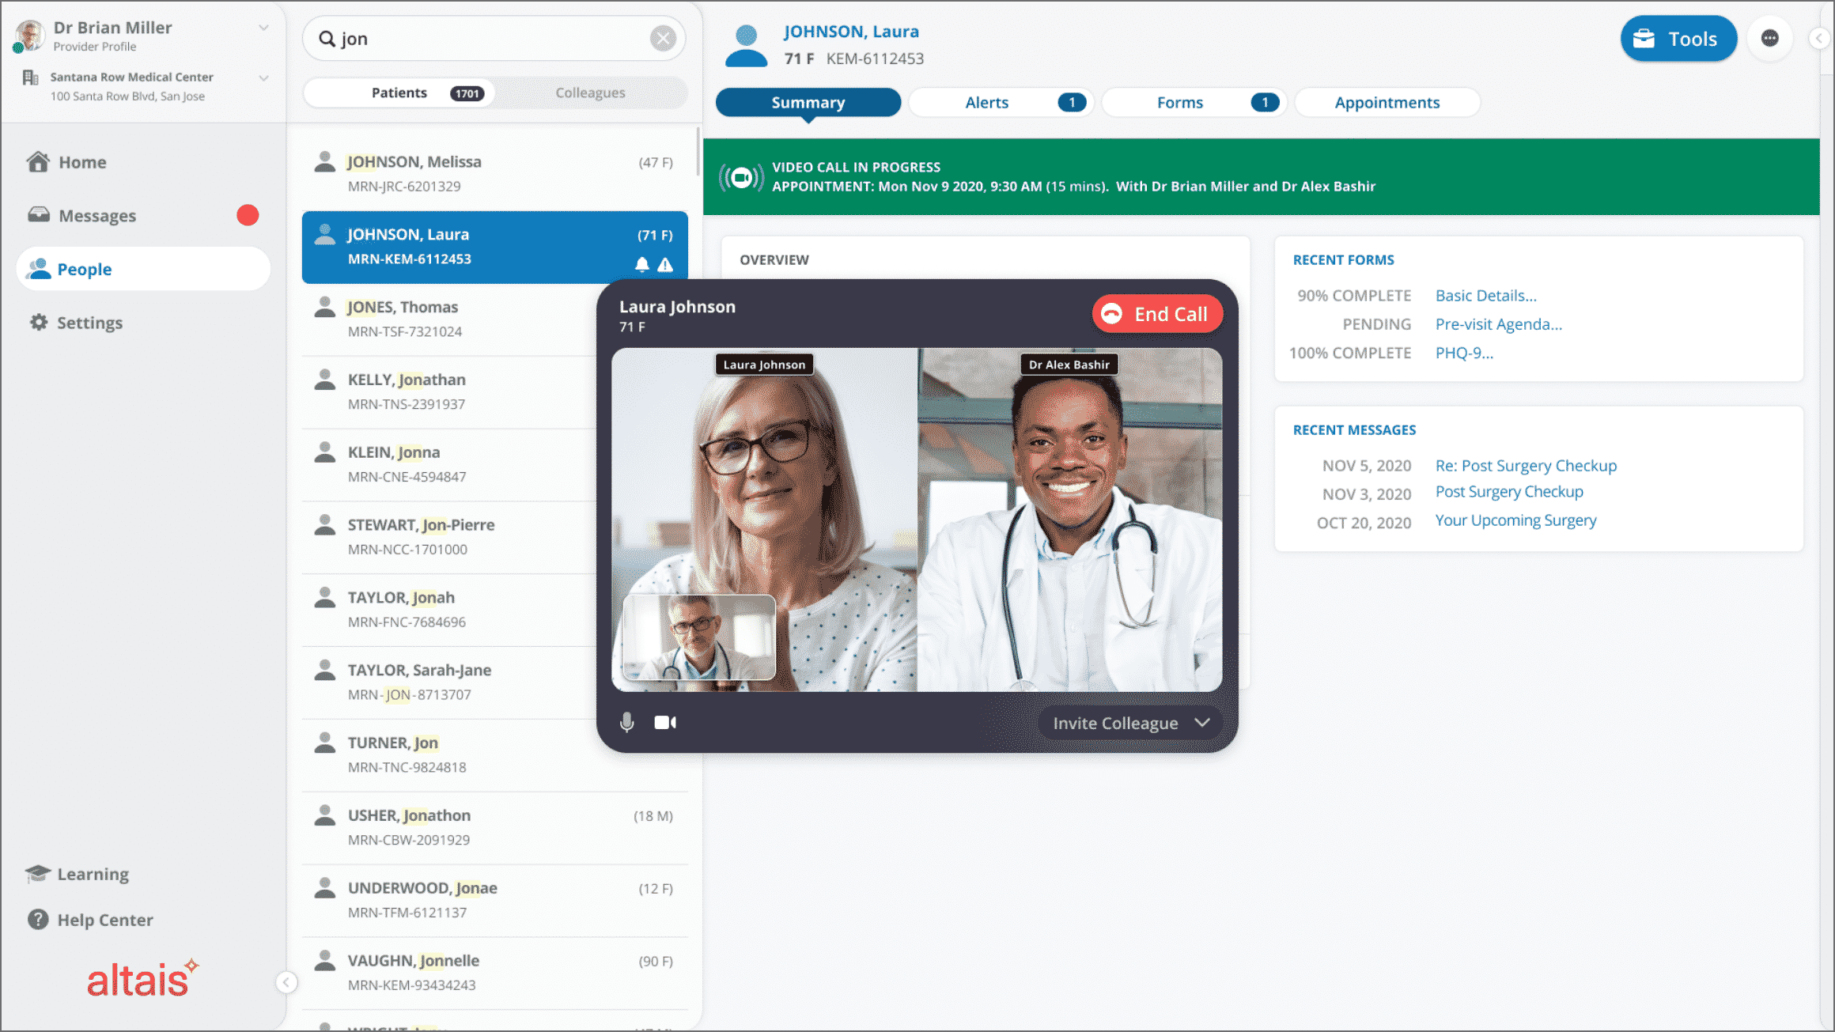The height and width of the screenshot is (1032, 1835).
Task: Open the Help Center
Action: click(90, 920)
